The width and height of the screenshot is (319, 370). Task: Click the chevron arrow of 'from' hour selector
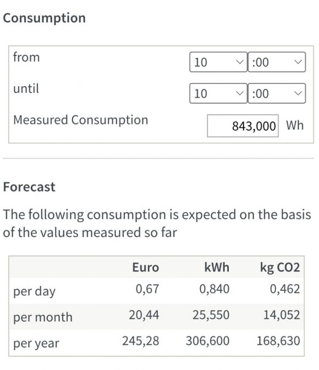click(240, 62)
